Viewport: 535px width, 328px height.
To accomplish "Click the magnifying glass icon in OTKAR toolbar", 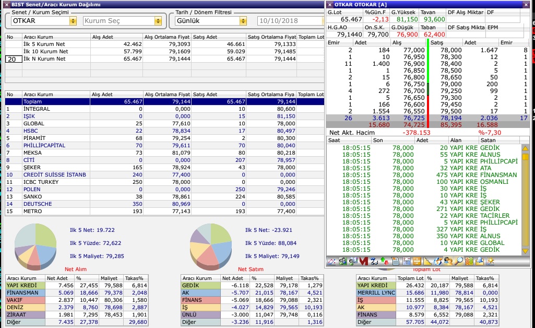I will 459,262.
